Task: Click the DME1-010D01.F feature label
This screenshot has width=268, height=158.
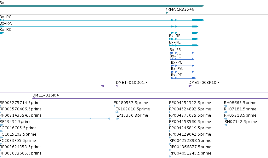Action: [x=132, y=83]
